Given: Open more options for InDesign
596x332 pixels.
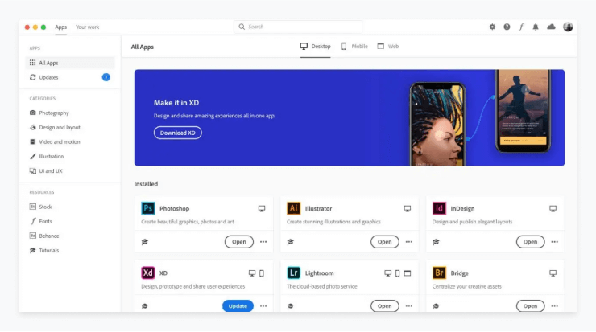Looking at the screenshot, I should tap(555, 242).
